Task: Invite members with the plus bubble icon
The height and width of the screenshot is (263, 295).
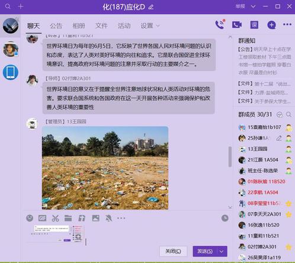Action: click(x=271, y=25)
